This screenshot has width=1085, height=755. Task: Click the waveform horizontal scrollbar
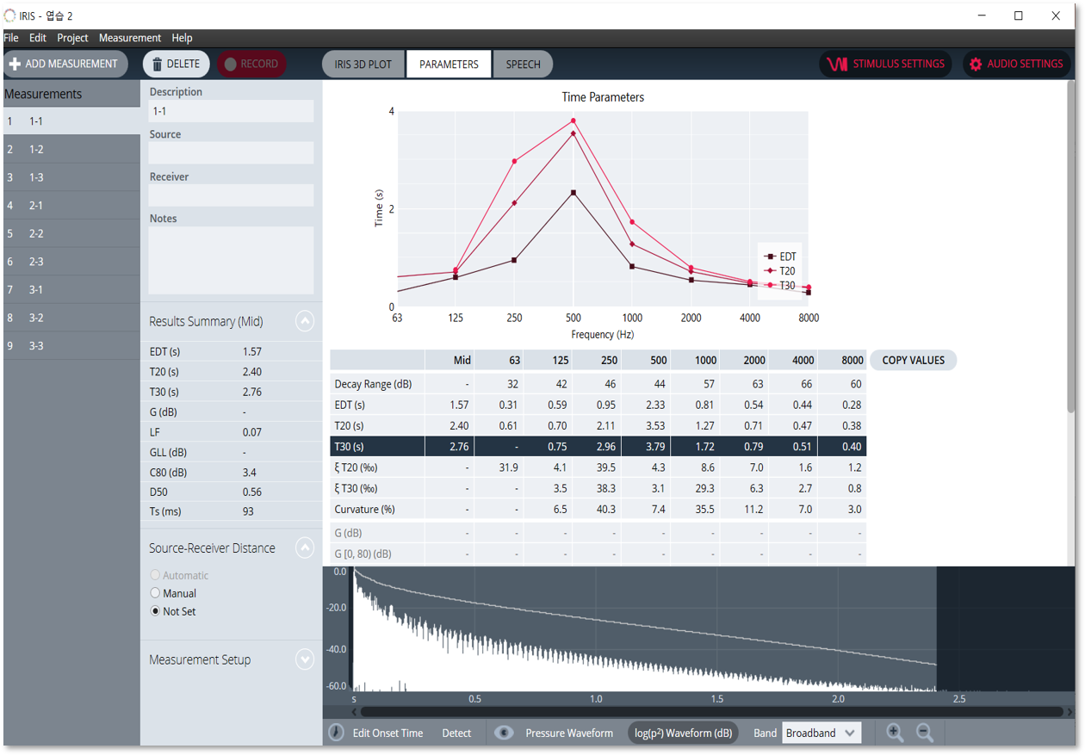coord(710,712)
